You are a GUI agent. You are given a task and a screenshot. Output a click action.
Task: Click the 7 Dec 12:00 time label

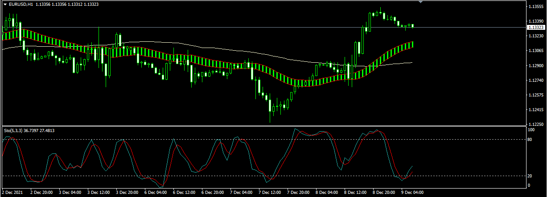pos(270,193)
